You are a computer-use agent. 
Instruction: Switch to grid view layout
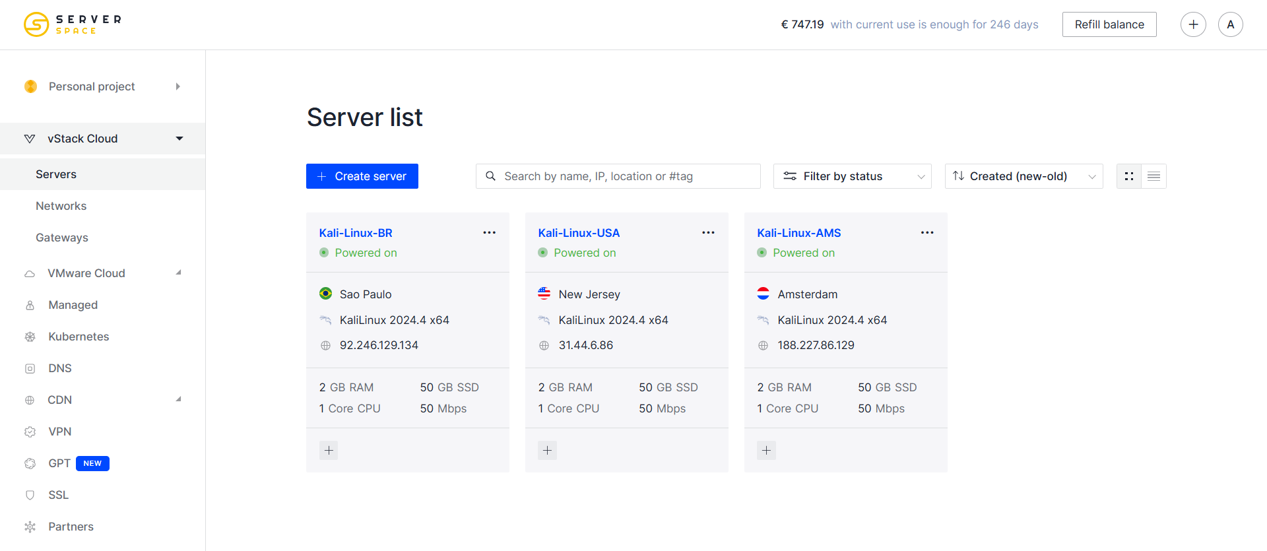(x=1129, y=176)
